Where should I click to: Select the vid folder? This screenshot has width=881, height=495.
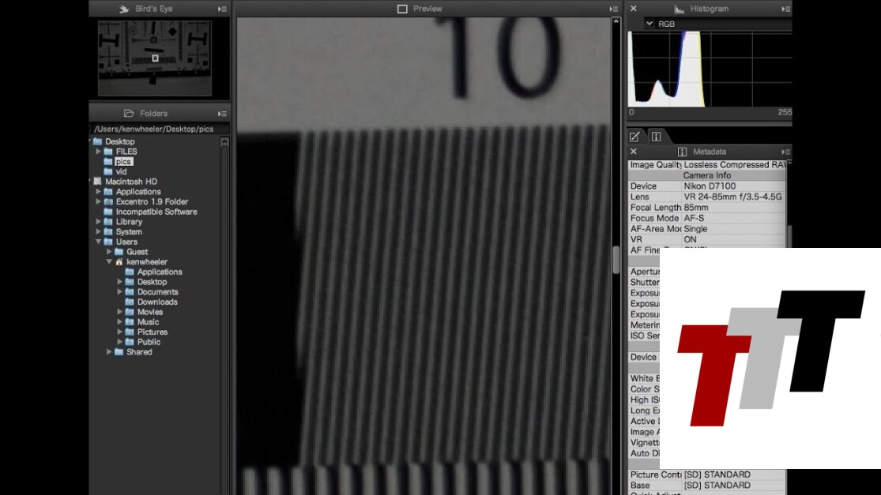pyautogui.click(x=121, y=171)
